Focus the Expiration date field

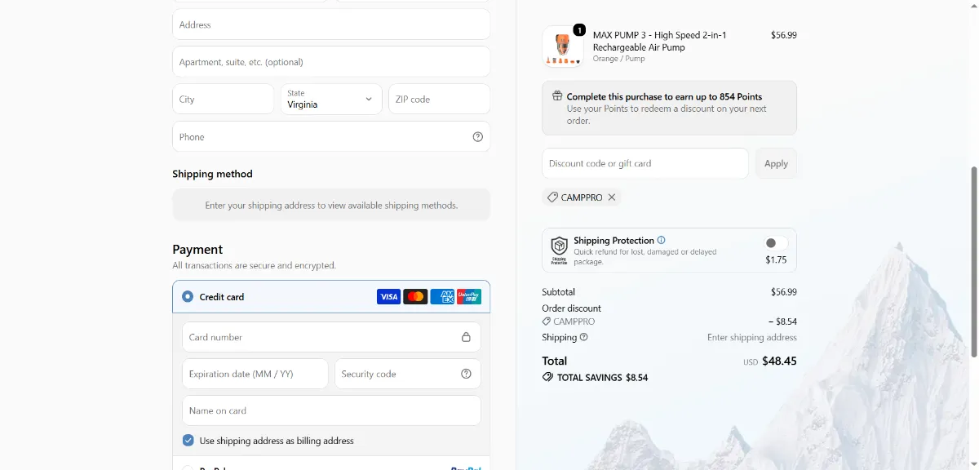(255, 374)
